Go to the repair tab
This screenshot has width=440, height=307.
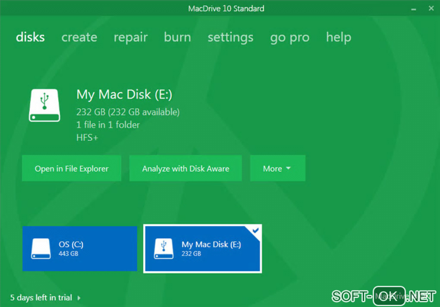click(130, 38)
